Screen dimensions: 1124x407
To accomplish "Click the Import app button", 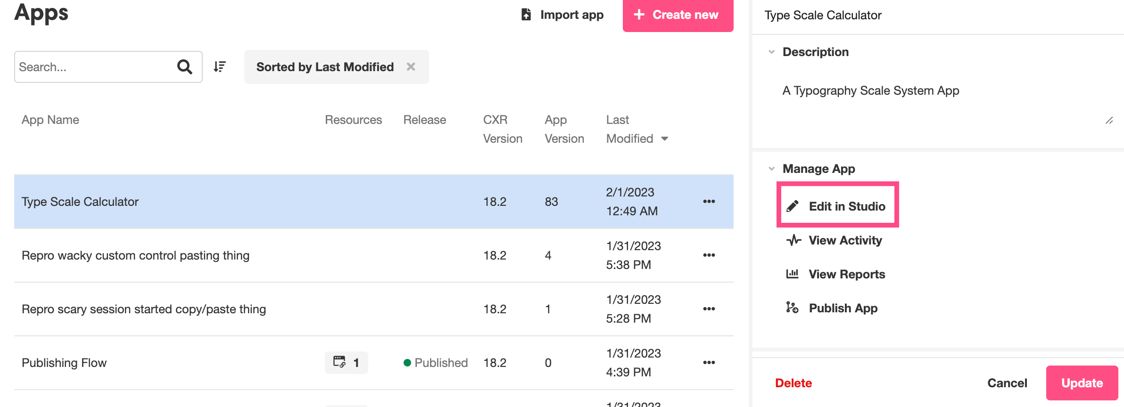I will pos(562,15).
